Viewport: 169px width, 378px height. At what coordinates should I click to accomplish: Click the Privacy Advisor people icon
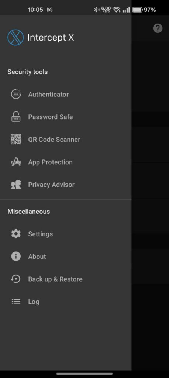16,185
